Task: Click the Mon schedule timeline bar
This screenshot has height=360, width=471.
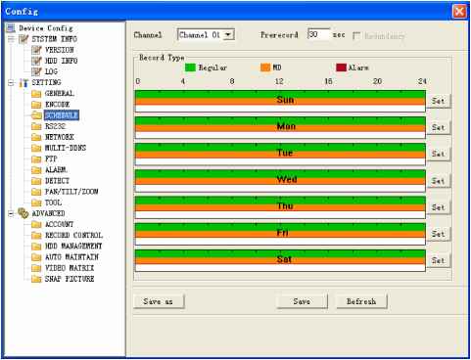Action: (x=280, y=128)
